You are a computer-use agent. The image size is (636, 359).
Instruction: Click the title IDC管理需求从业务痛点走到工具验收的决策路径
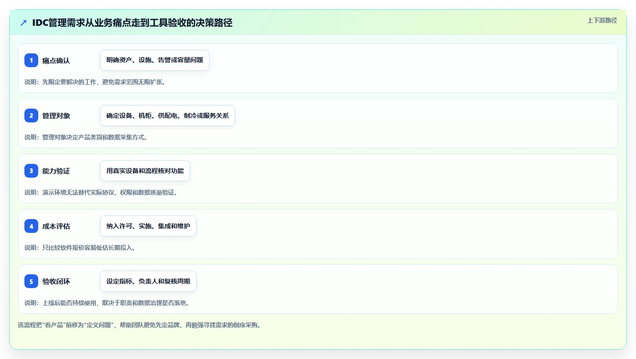pos(132,23)
